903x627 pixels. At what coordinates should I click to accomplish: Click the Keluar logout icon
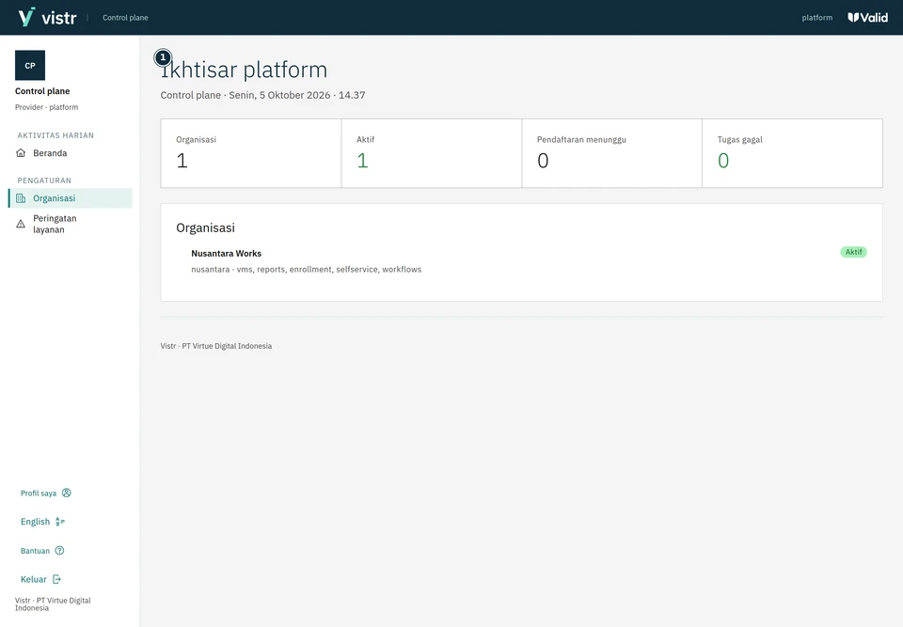coord(56,579)
